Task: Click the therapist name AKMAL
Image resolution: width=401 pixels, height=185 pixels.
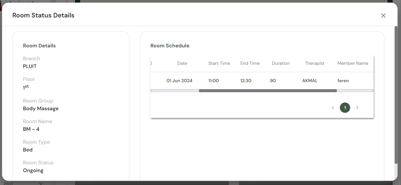Action: (310, 81)
